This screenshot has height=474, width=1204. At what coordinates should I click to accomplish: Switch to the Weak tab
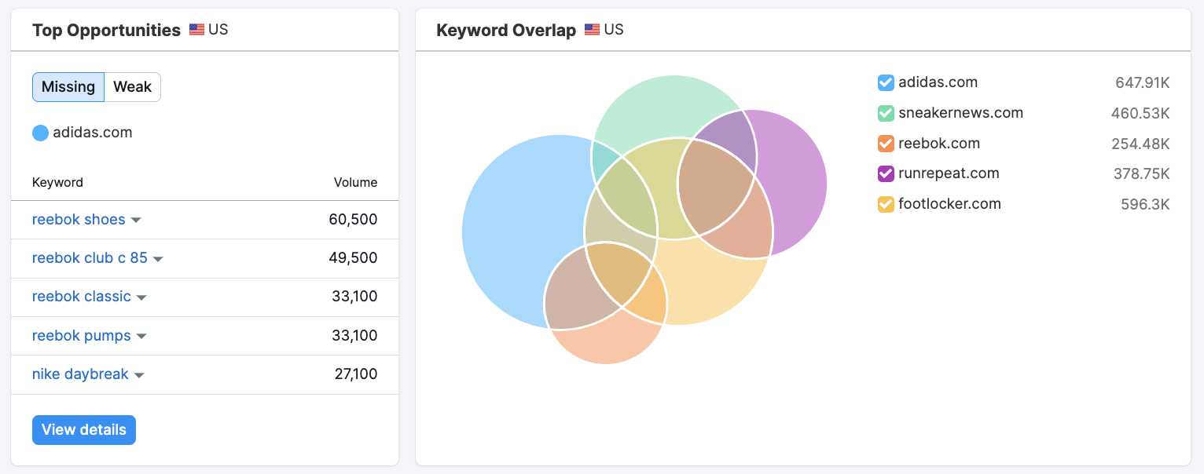click(x=132, y=86)
